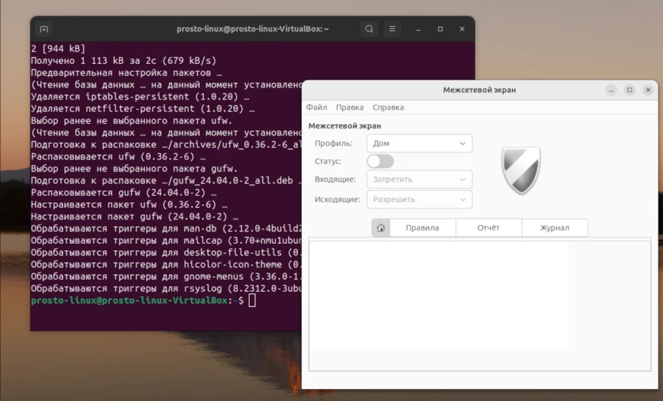Click the hicolor-icon-theme triggers line
Image resolution: width=663 pixels, height=401 pixels.
pyautogui.click(x=166, y=265)
